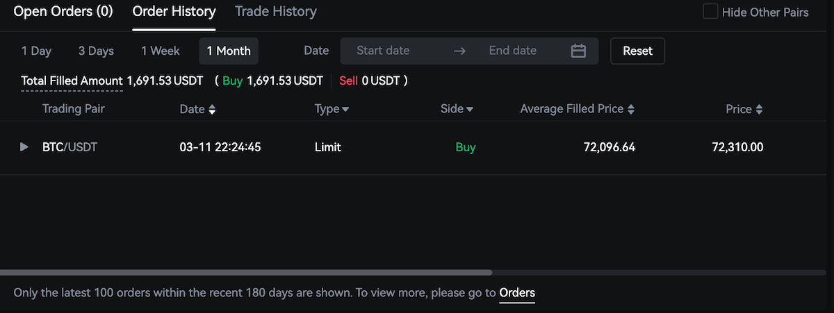The height and width of the screenshot is (313, 834).
Task: Select the 3 Days range filter
Action: [96, 51]
